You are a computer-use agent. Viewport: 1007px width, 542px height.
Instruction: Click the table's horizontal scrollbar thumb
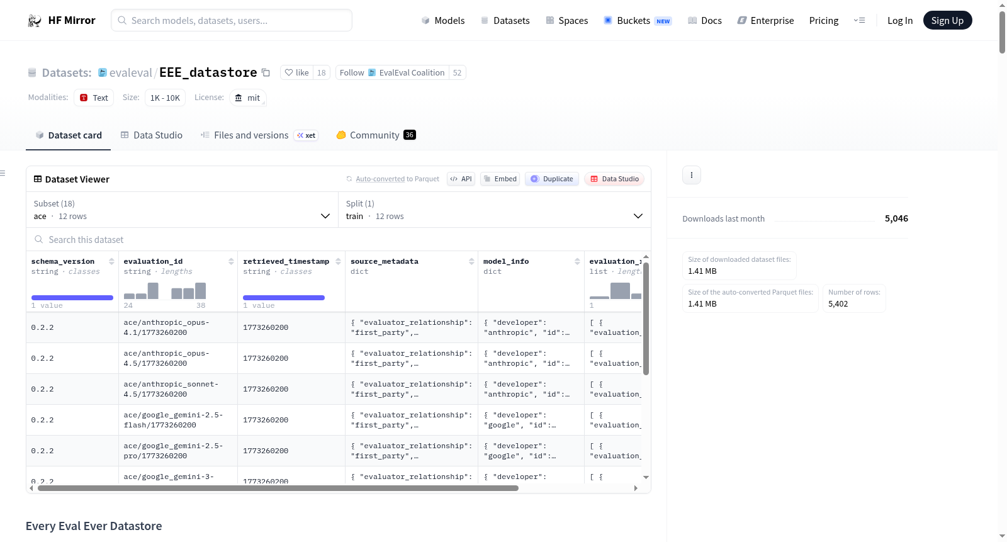278,488
